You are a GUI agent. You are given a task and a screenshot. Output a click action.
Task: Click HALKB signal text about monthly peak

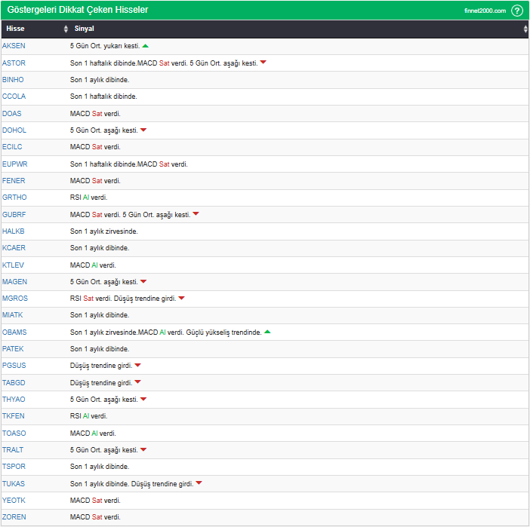click(x=104, y=231)
